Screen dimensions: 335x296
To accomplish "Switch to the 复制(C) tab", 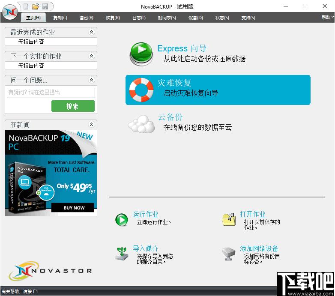I will point(60,18).
